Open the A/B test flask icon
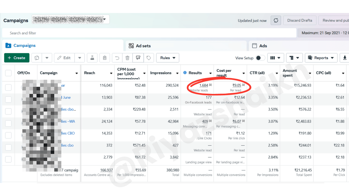Screen dimensions: 349x196 (92, 58)
